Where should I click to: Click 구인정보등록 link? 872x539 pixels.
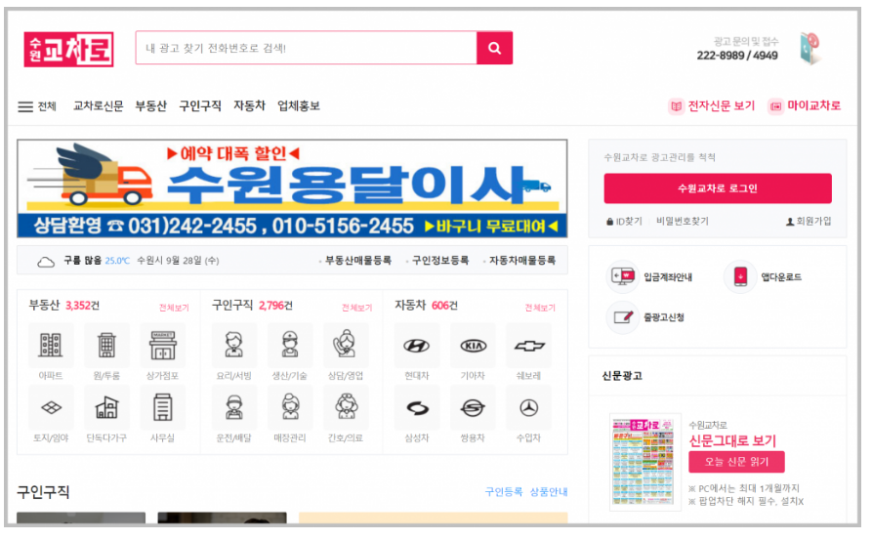438,261
